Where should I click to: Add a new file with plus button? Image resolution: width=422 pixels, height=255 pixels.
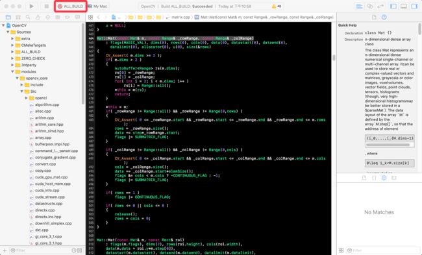tap(5, 250)
